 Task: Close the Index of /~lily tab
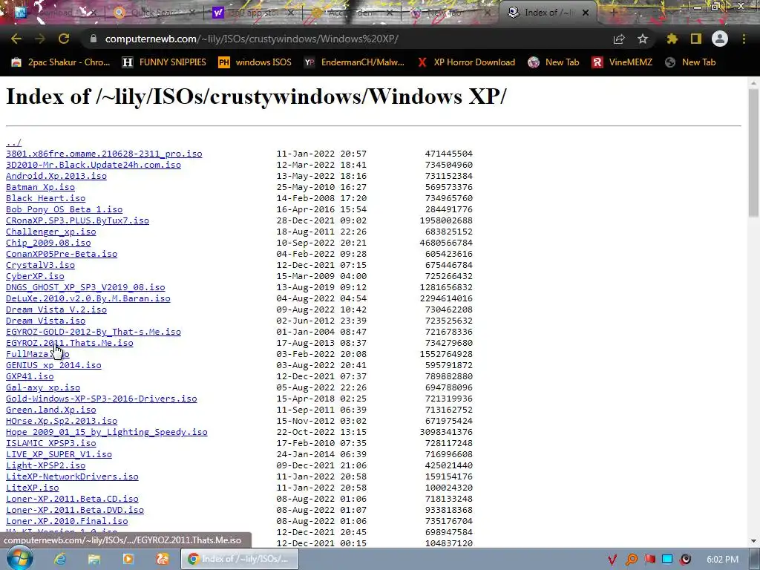(x=585, y=13)
